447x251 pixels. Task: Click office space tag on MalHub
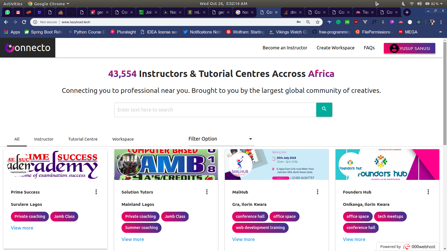coord(284,216)
